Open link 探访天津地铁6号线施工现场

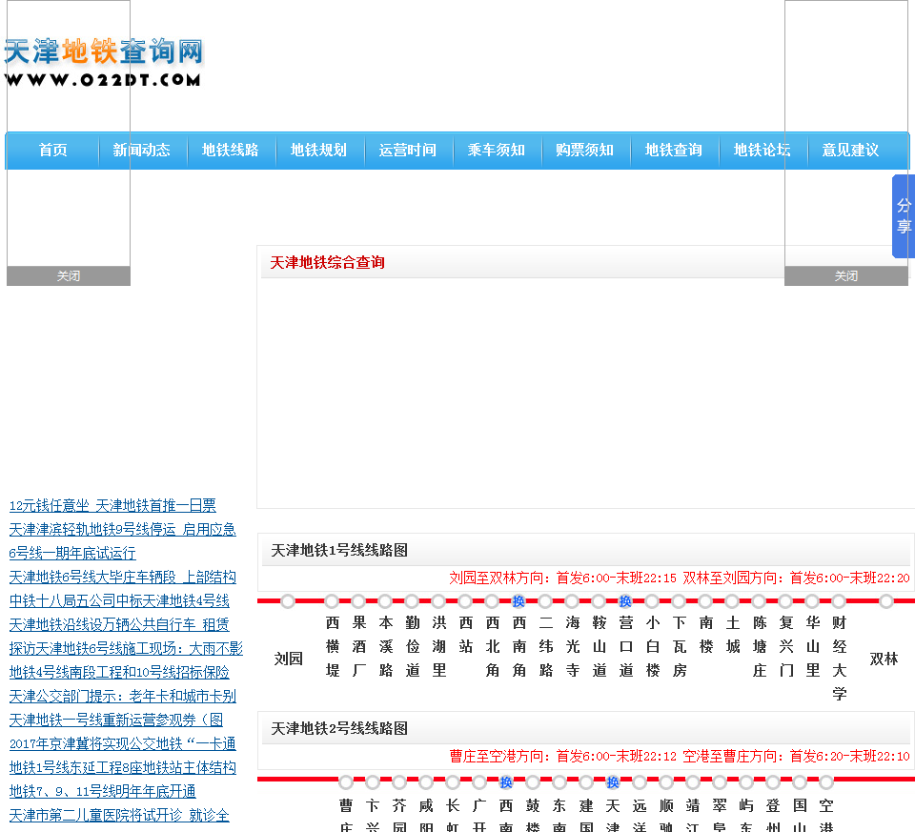click(126, 649)
